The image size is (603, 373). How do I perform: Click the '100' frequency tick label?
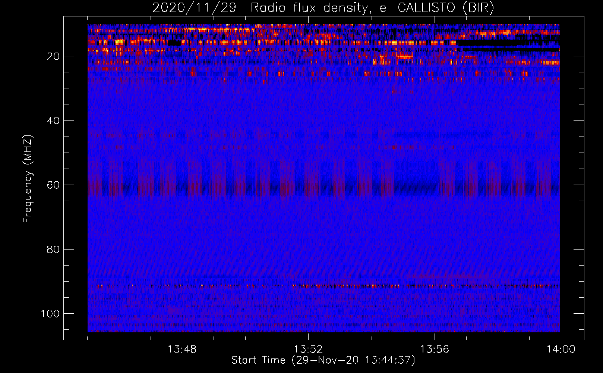(50, 314)
